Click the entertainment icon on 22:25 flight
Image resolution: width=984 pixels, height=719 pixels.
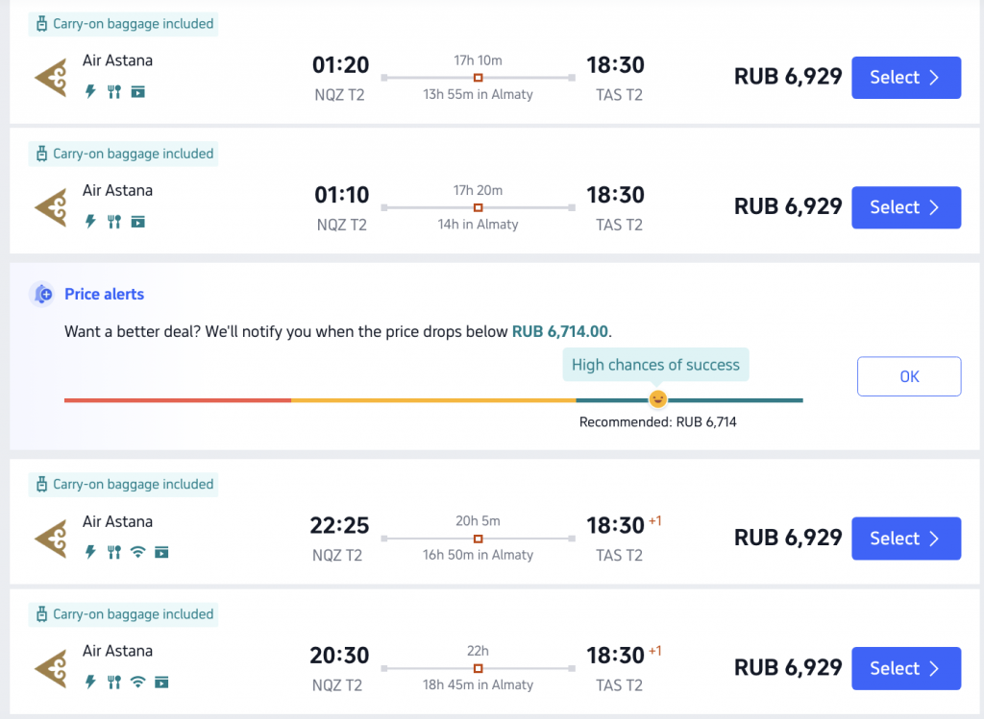click(161, 552)
